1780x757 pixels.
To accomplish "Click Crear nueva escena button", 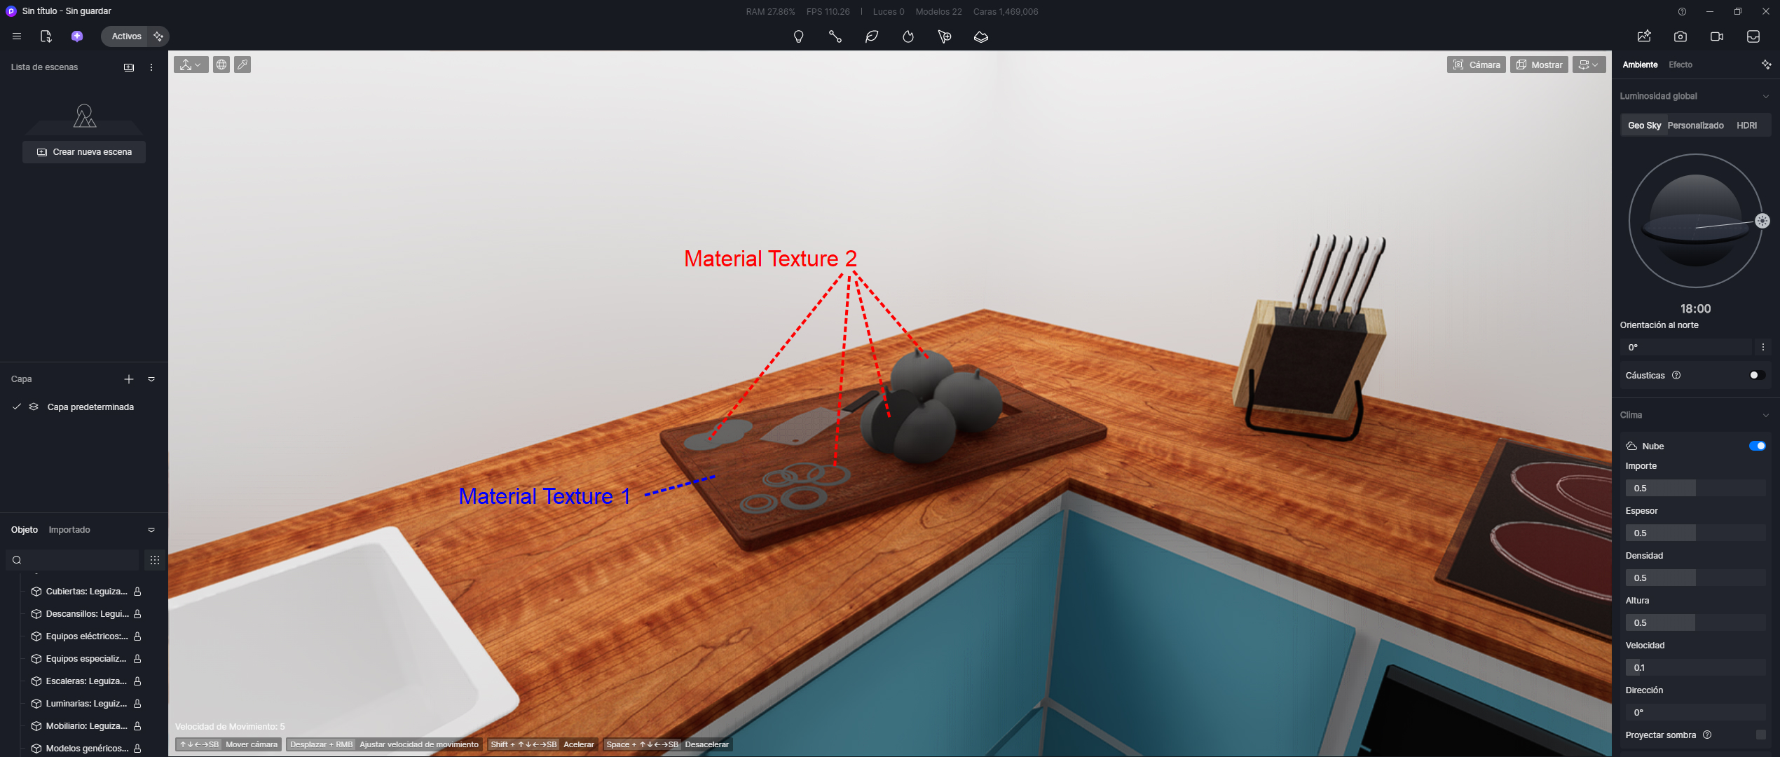I will click(84, 152).
